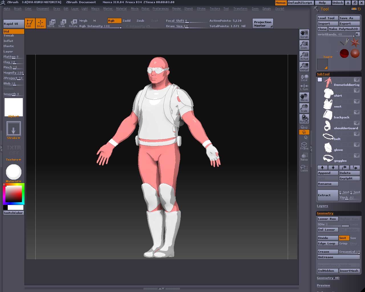The height and width of the screenshot is (292, 365).
Task: Toggle the Rgb paint mode button
Action: tap(114, 21)
